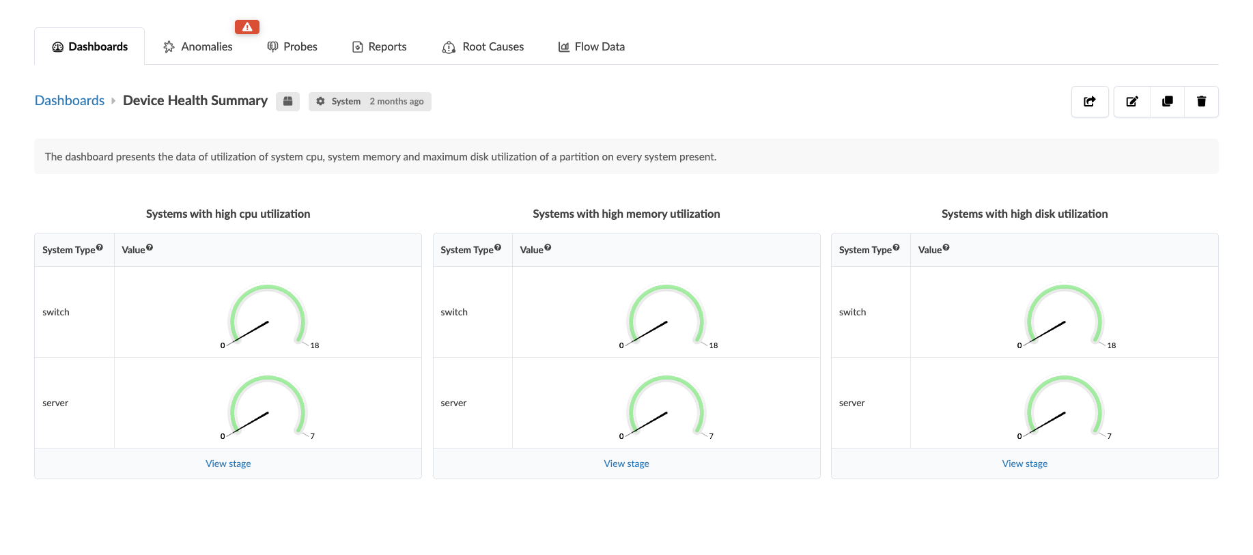1253x555 pixels.
Task: Open the Anomalies tab
Action: pyautogui.click(x=198, y=46)
